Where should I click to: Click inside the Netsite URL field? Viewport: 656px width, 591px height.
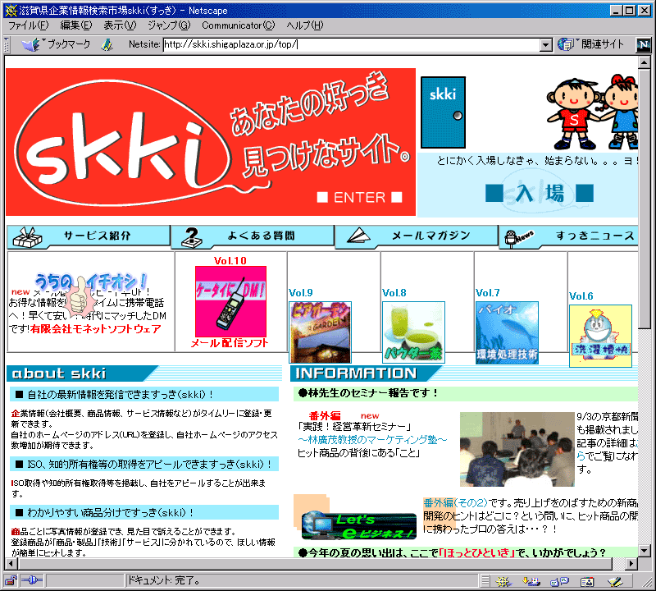(x=352, y=44)
